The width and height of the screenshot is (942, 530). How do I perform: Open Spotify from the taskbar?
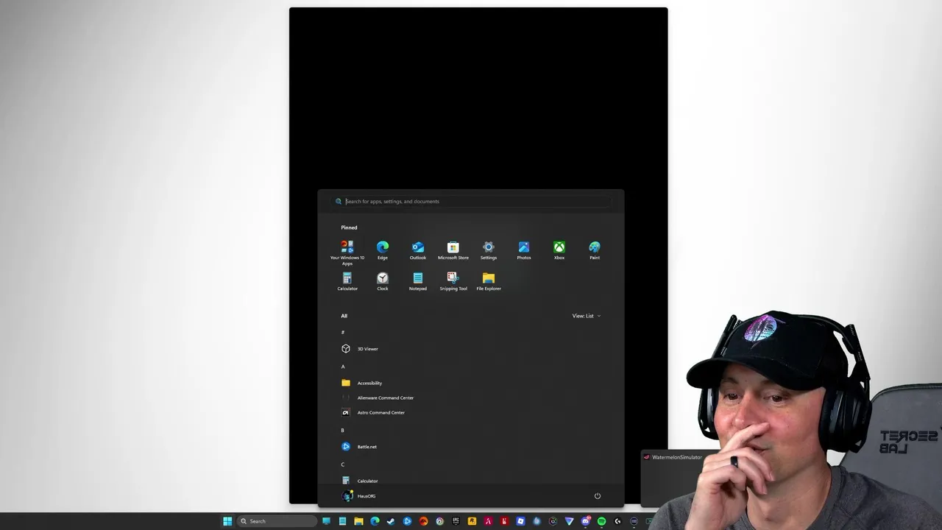pyautogui.click(x=601, y=521)
